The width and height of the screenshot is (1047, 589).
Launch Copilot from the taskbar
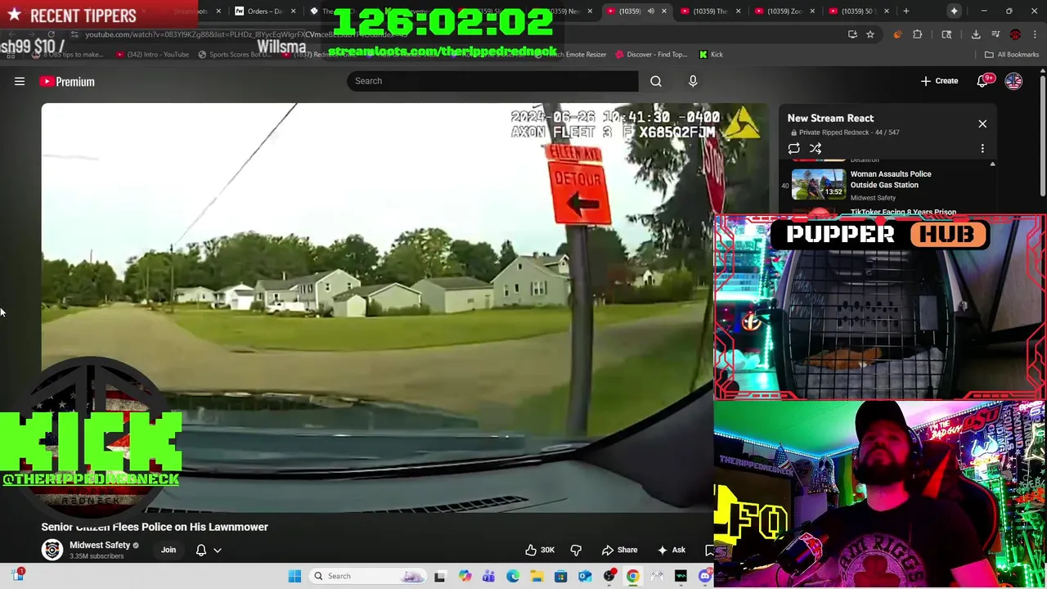[x=465, y=576]
